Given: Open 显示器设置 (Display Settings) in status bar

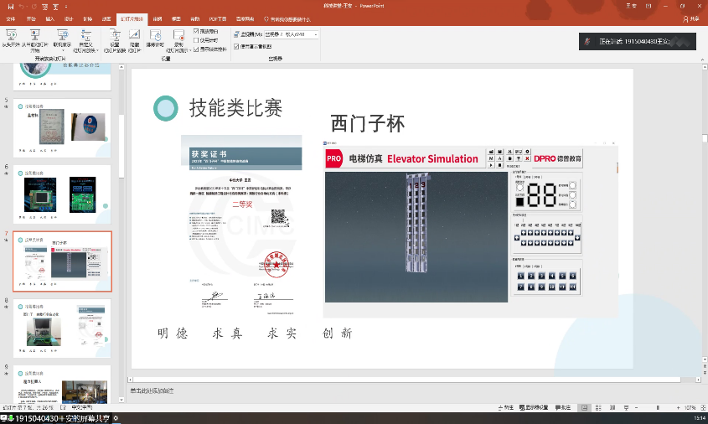Looking at the screenshot, I should pos(534,407).
